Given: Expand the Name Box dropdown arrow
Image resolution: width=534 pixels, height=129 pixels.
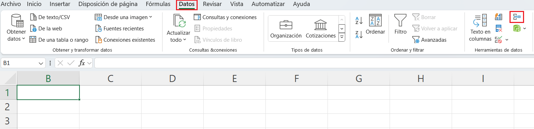Looking at the screenshot, I should click(40, 63).
